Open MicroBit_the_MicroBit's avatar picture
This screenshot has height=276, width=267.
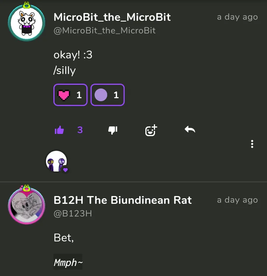27,23
